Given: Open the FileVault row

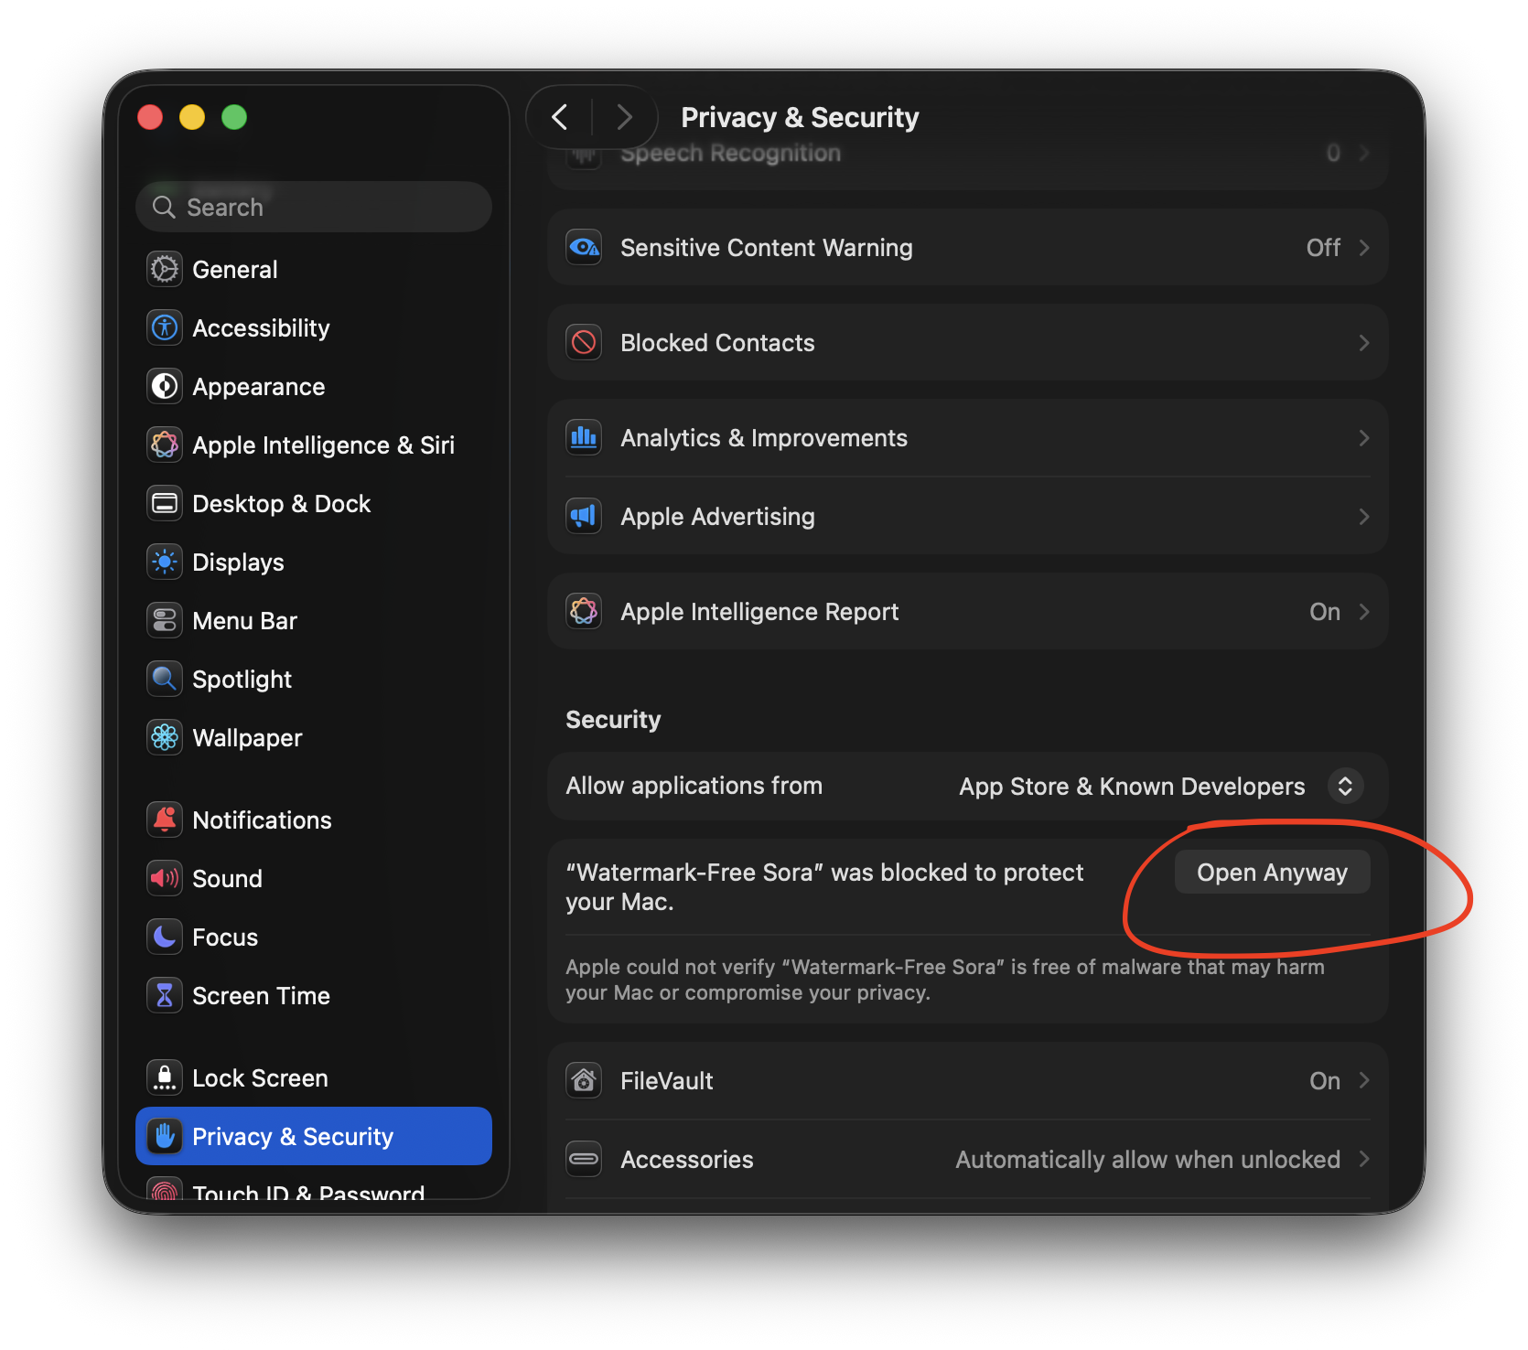Looking at the screenshot, I should (x=968, y=1080).
